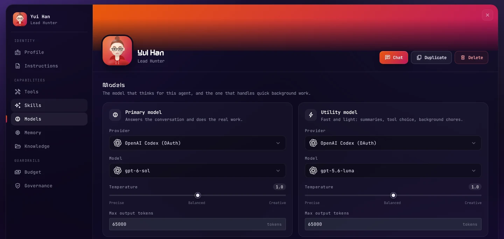Open the Profile section icon
Image resolution: width=504 pixels, height=239 pixels.
pyautogui.click(x=18, y=52)
